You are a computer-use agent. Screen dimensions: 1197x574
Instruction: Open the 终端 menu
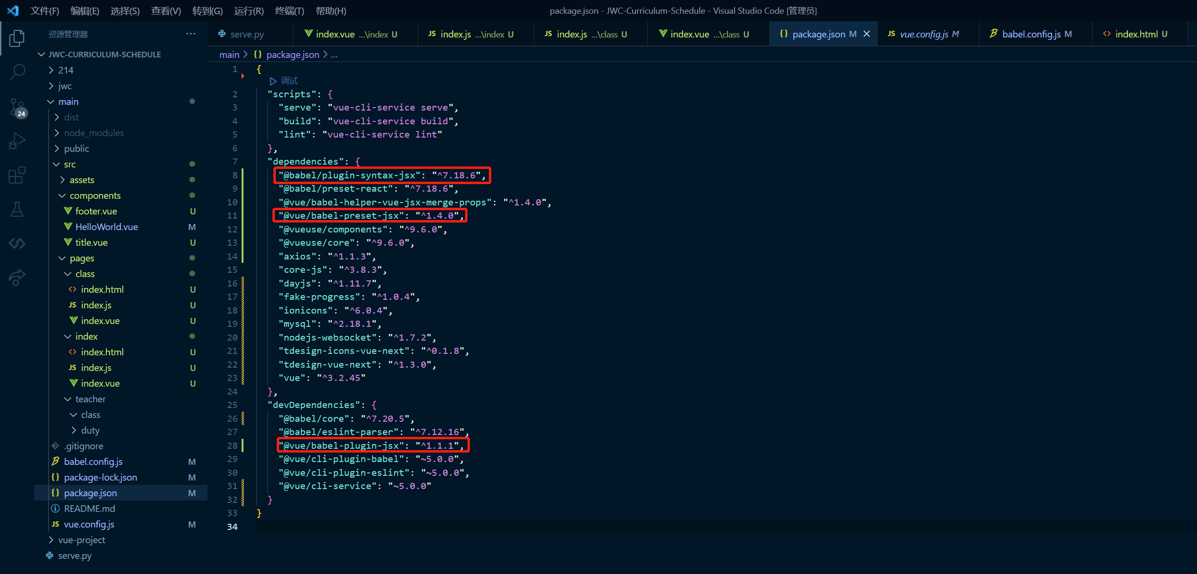290,10
